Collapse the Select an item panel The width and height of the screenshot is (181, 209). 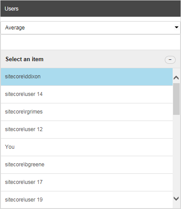click(x=170, y=60)
